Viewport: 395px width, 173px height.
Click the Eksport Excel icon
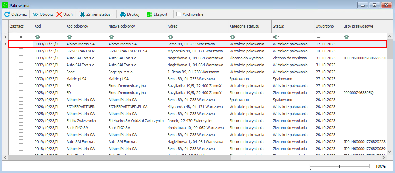pos(149,14)
